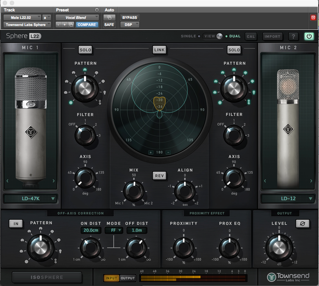Image resolution: width=319 pixels, height=286 pixels.
Task: Adjust the MIX knob between Mic 1 and Mic 2
Action: pyautogui.click(x=134, y=192)
